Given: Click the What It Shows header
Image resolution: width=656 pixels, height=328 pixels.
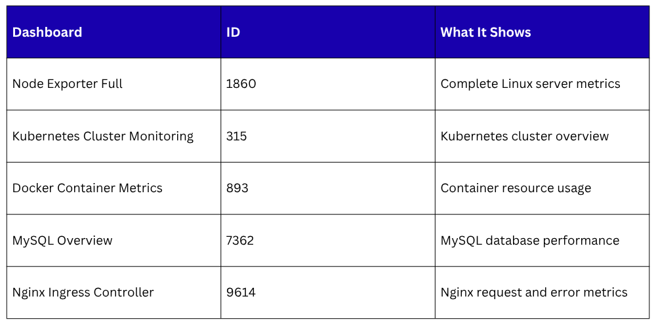Looking at the screenshot, I should pyautogui.click(x=485, y=32).
